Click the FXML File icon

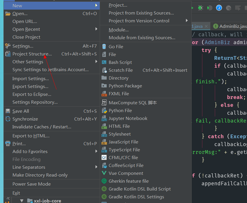click(104, 94)
